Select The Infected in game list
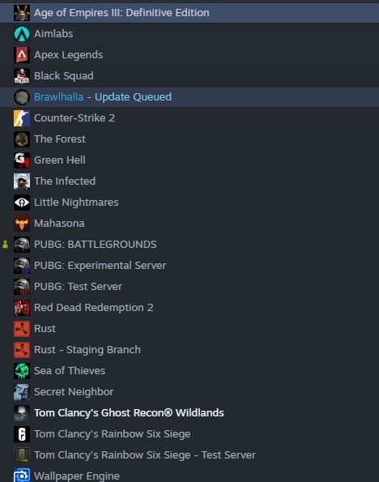 pos(189,181)
